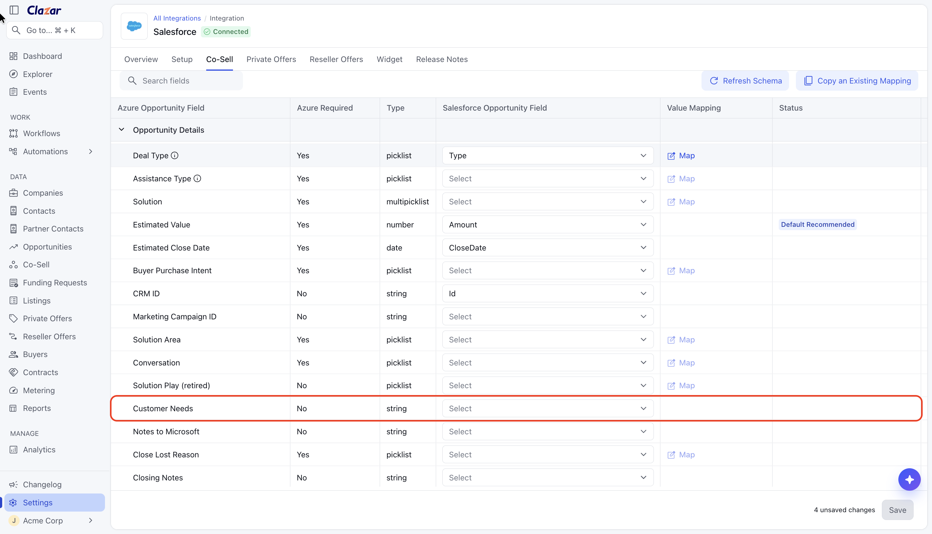
Task: Switch to the Setup tab
Action: click(182, 60)
